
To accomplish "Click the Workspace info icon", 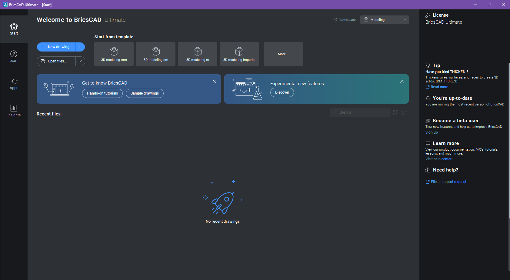I will coord(335,20).
